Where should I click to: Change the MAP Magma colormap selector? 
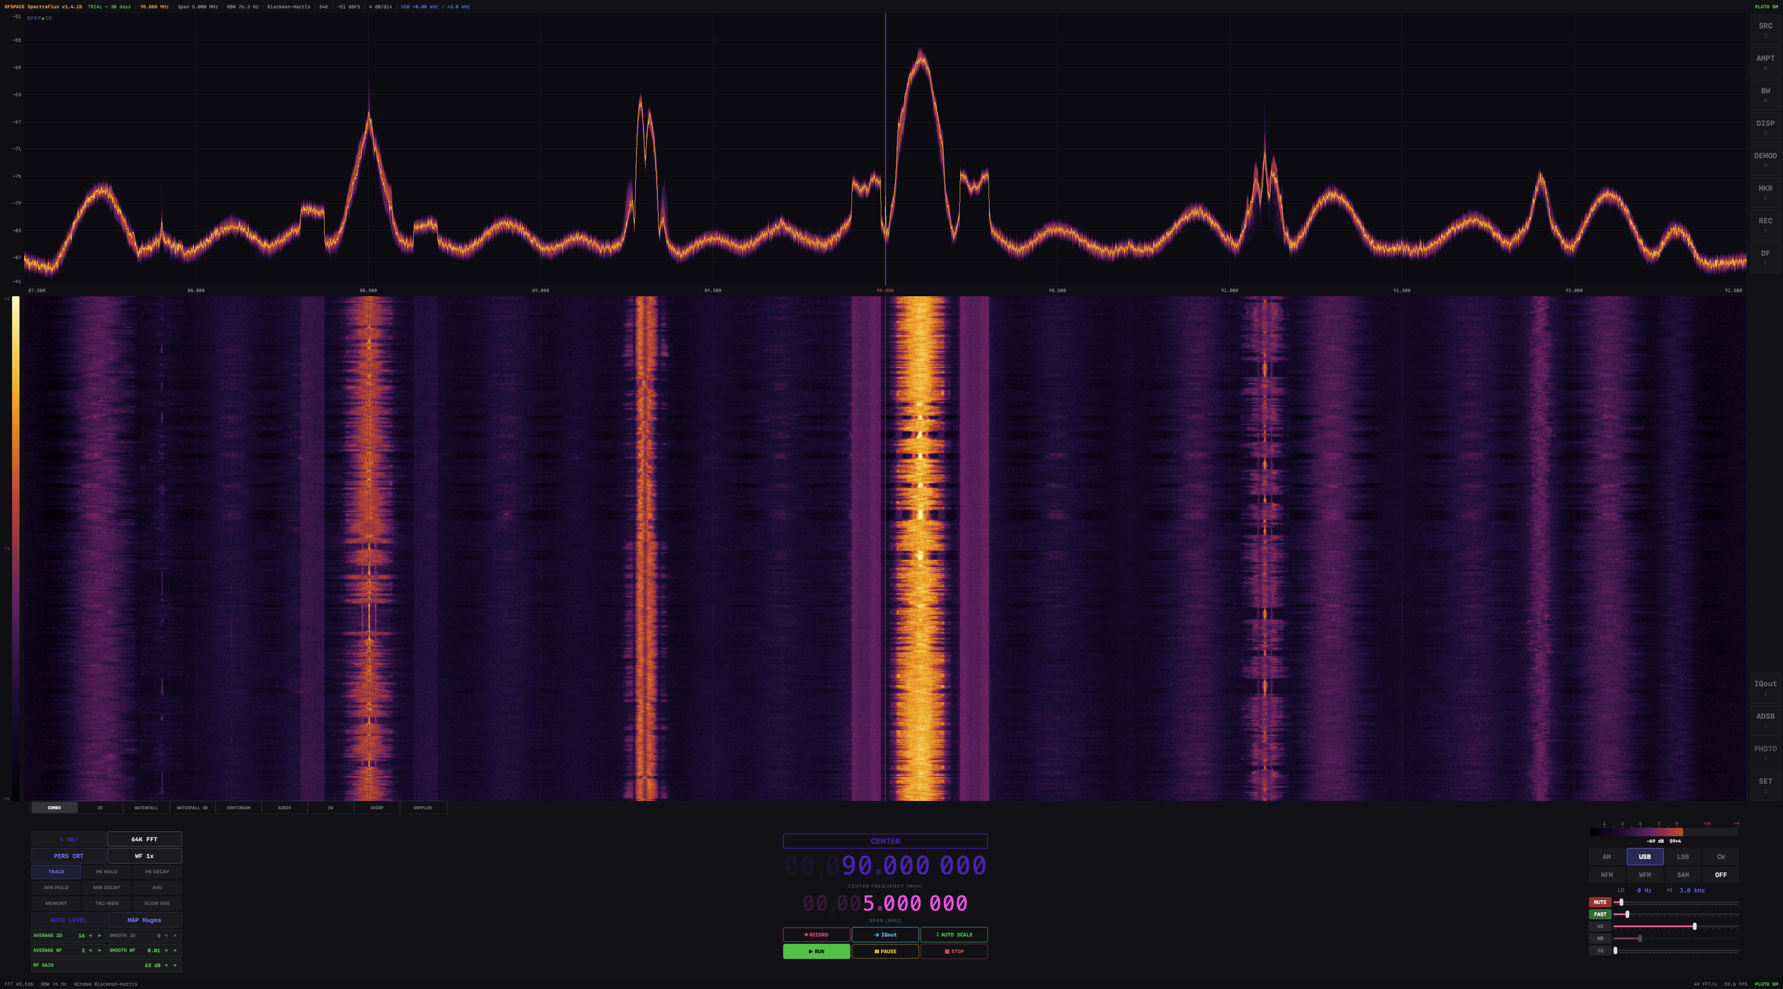coord(145,920)
